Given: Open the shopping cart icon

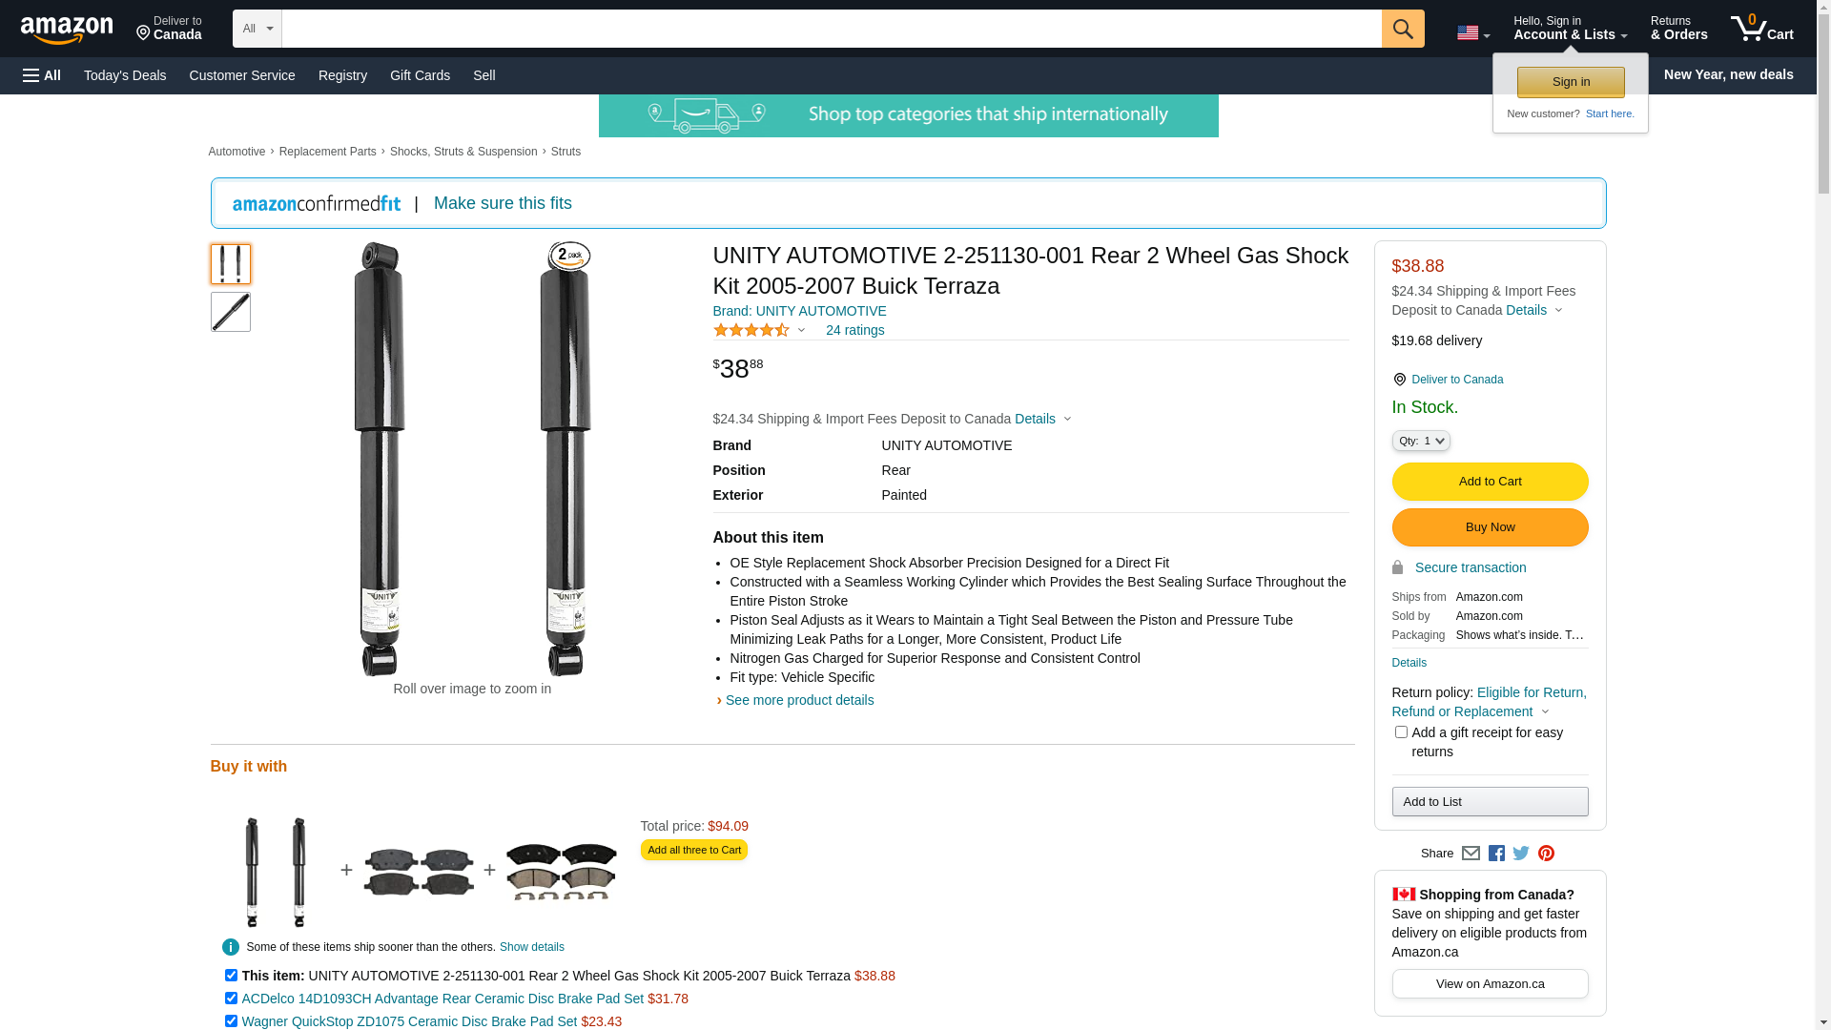Looking at the screenshot, I should click(x=1761, y=29).
